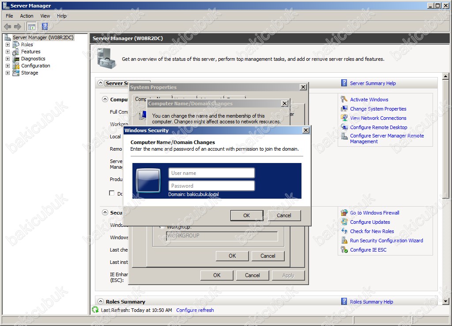Screen dimensions: 452x326
Task: Expand the Features node in the tree
Action: pyautogui.click(x=8, y=52)
